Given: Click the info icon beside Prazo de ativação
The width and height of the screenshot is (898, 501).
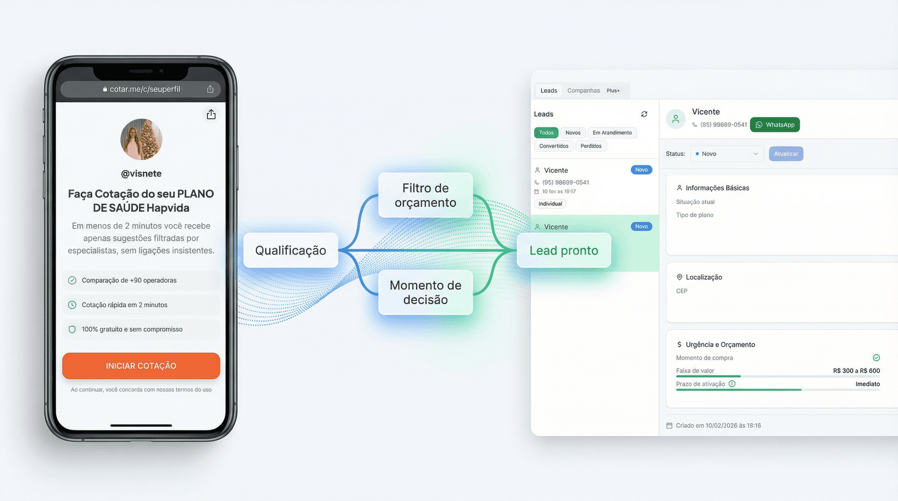Looking at the screenshot, I should [732, 384].
